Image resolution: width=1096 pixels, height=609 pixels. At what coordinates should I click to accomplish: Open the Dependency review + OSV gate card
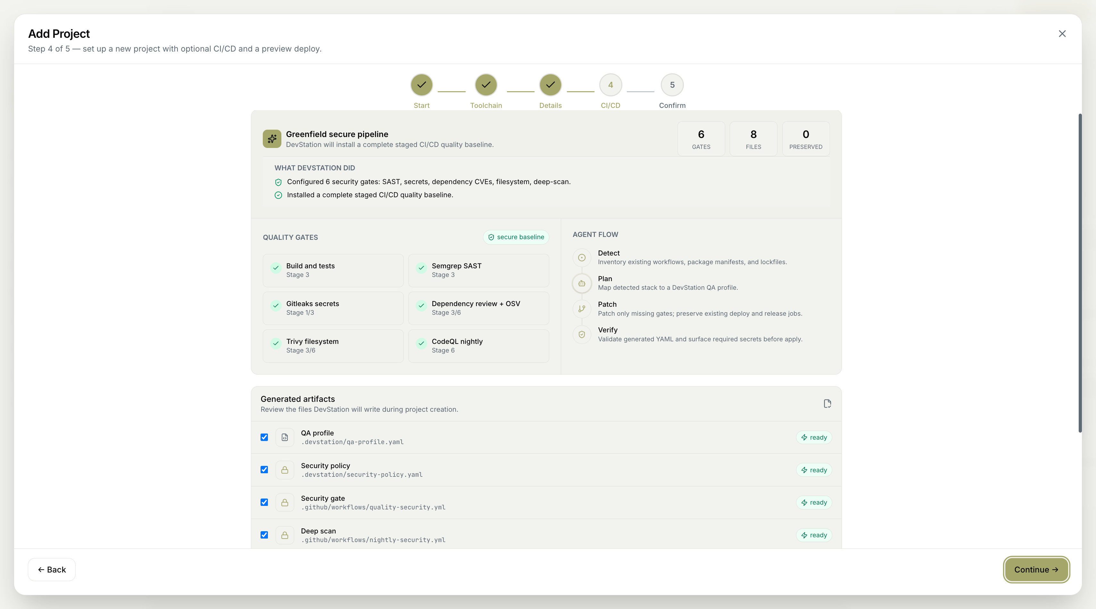(x=479, y=308)
